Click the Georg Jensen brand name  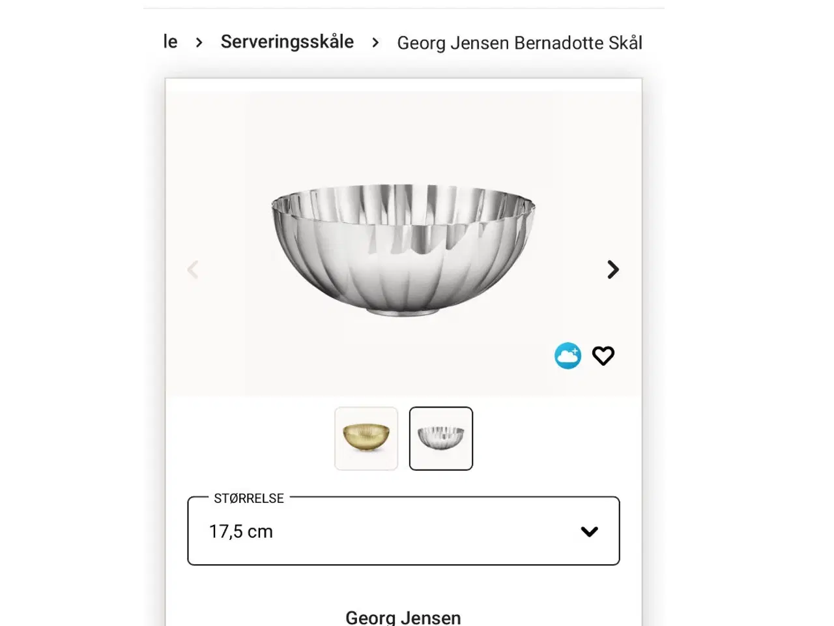(x=403, y=616)
